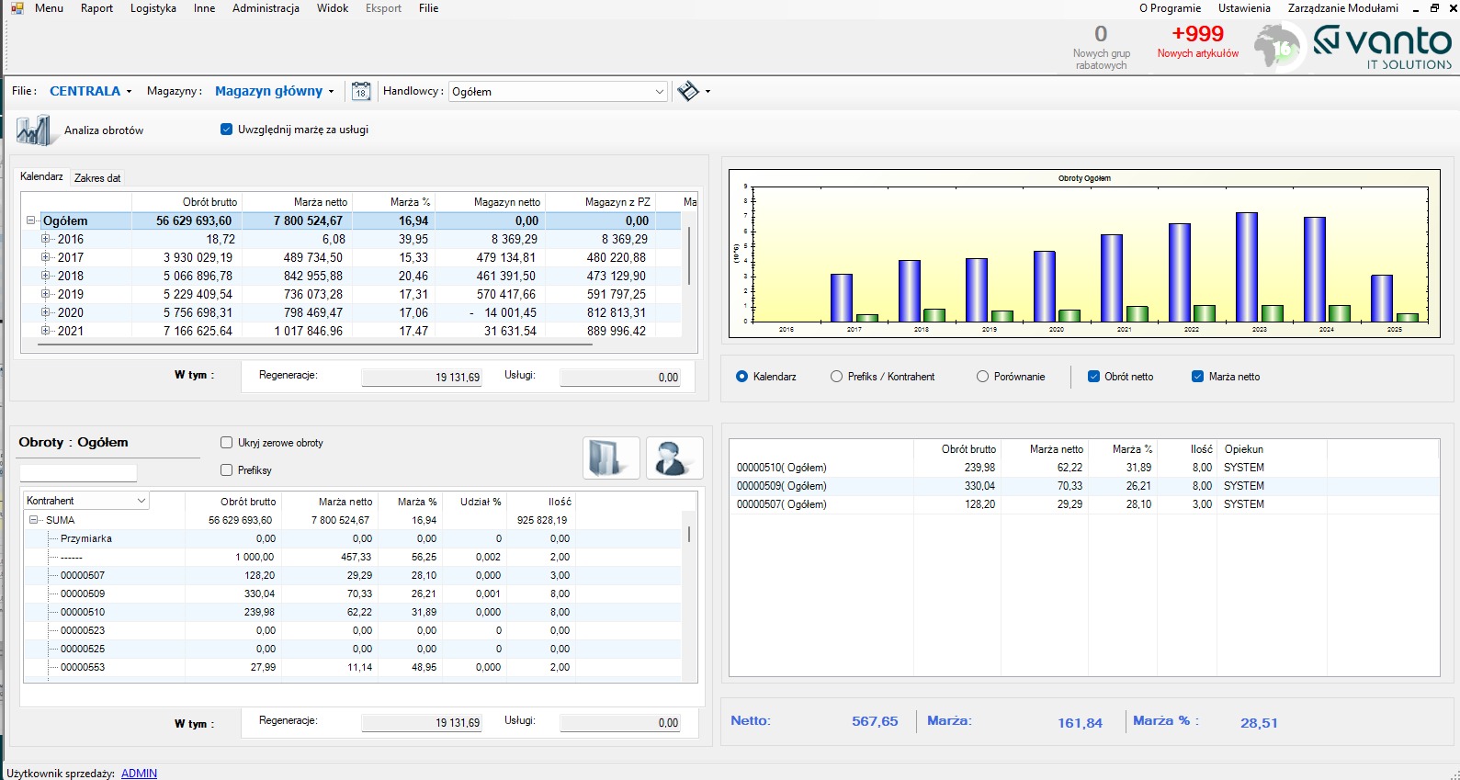This screenshot has width=1460, height=780.
Task: Click the search field under Obroty Ogółem
Action: click(78, 473)
